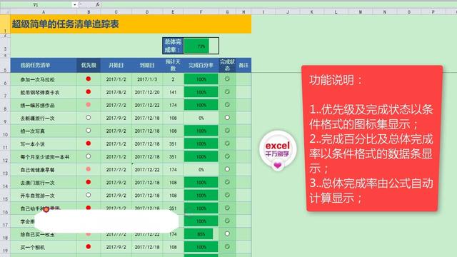Click the red priority dot for 写一本小说
Image resolution: width=457 pixels, height=257 pixels.
89,143
